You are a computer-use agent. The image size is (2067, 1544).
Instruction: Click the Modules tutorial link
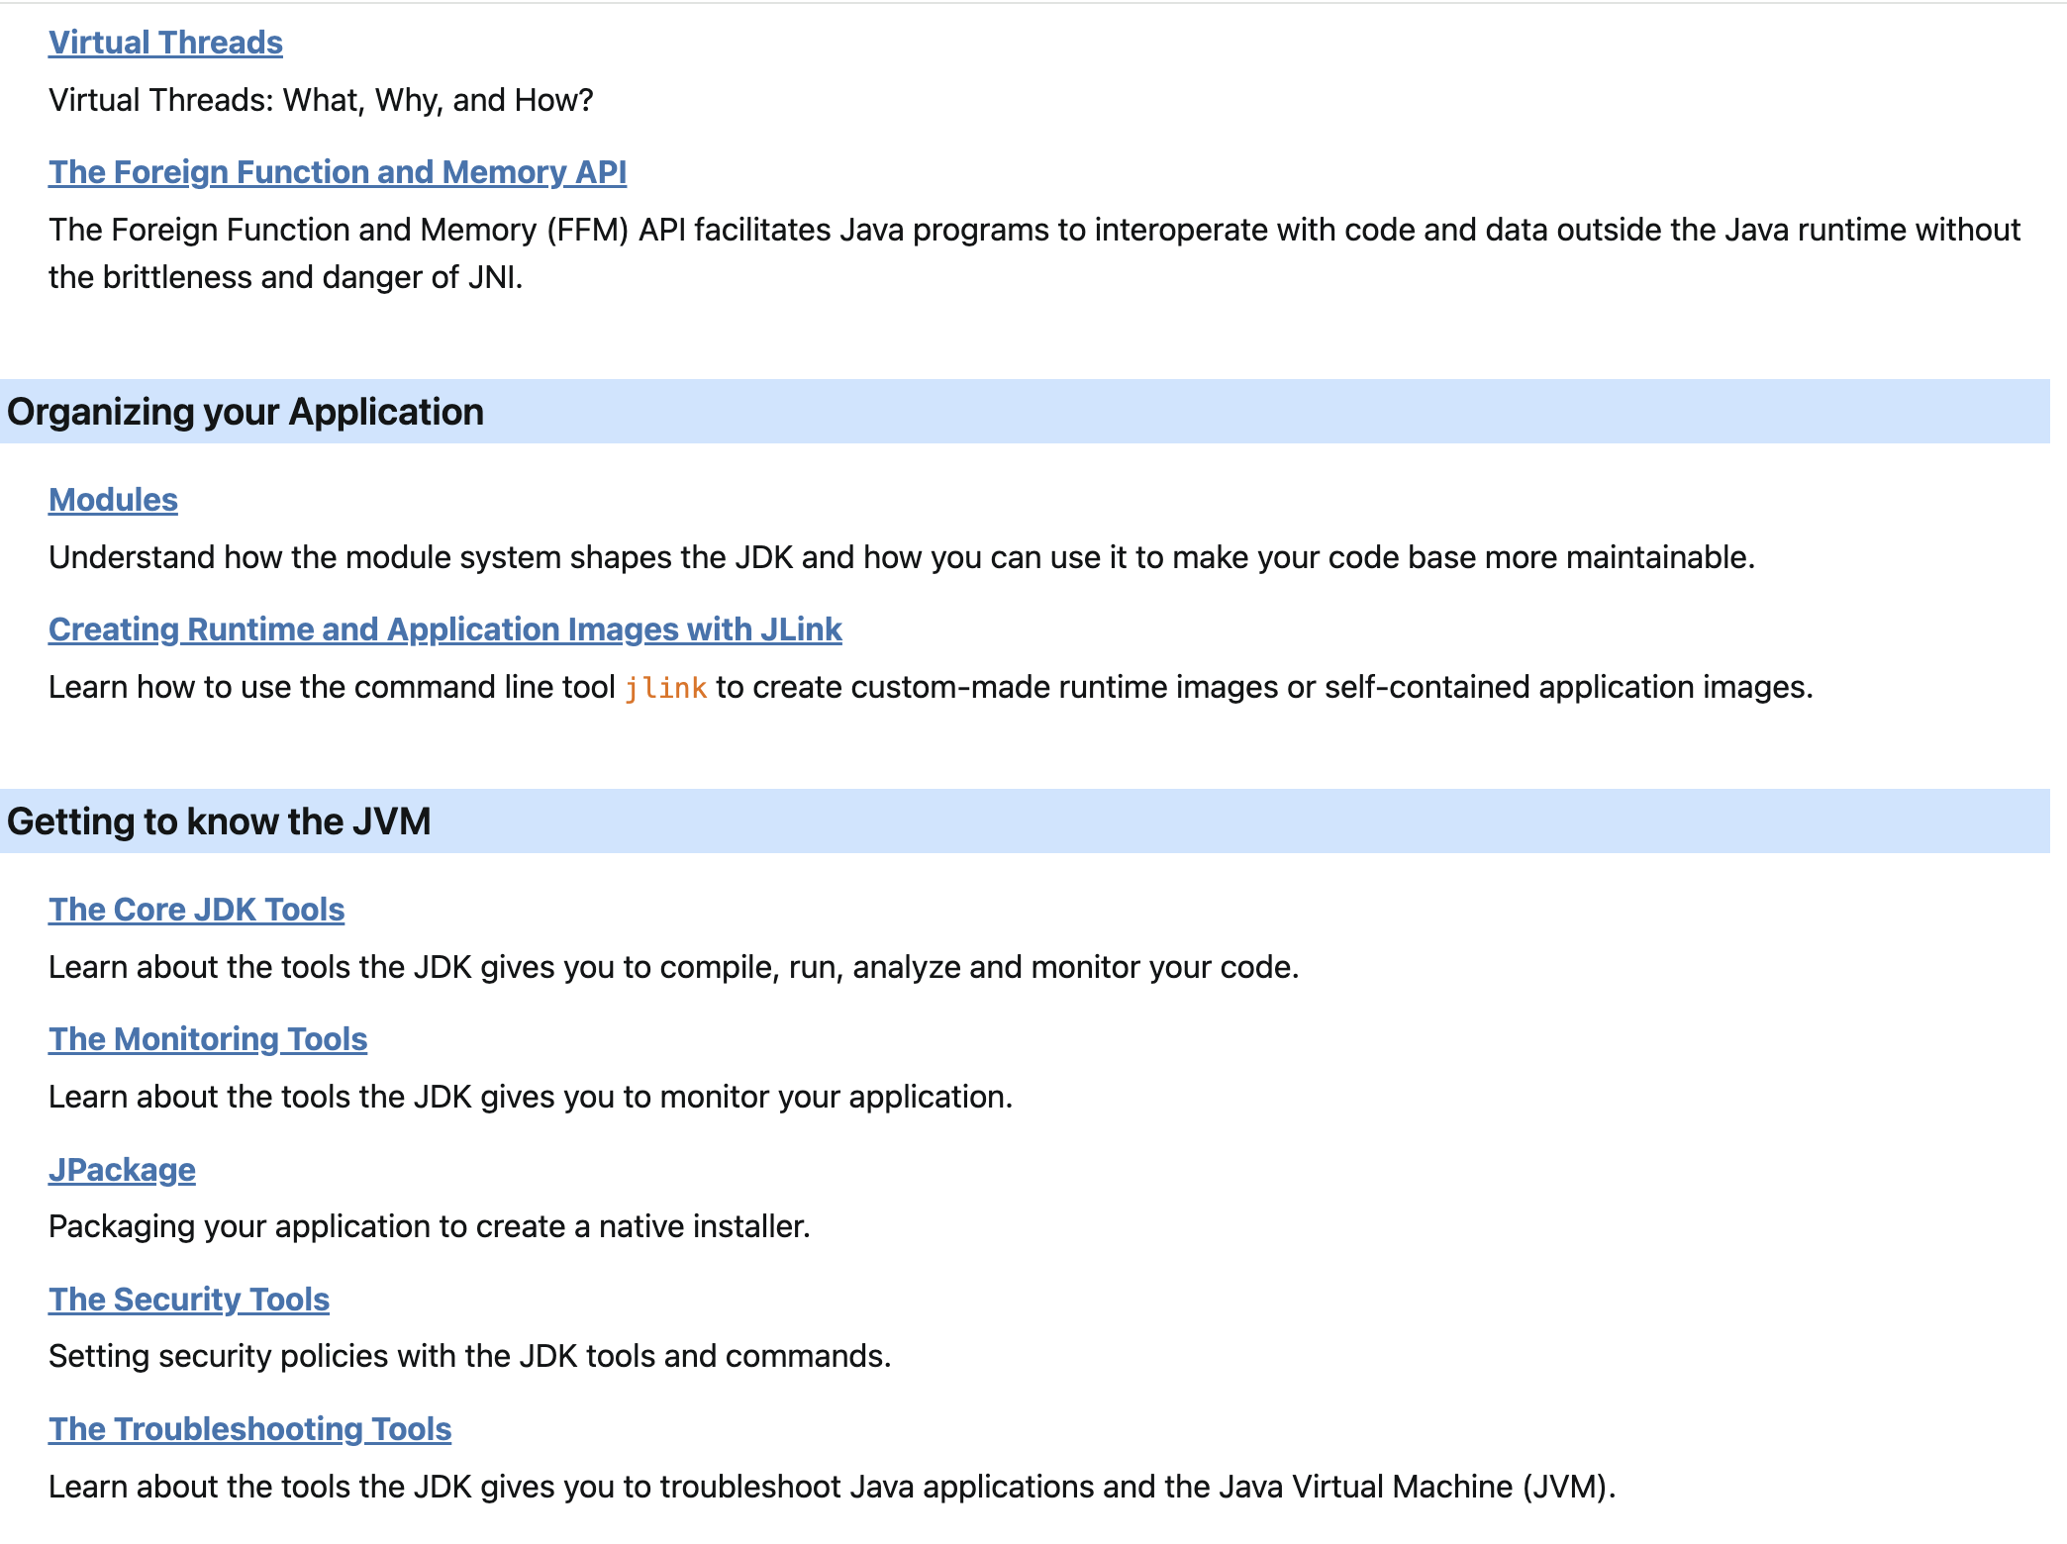point(113,500)
